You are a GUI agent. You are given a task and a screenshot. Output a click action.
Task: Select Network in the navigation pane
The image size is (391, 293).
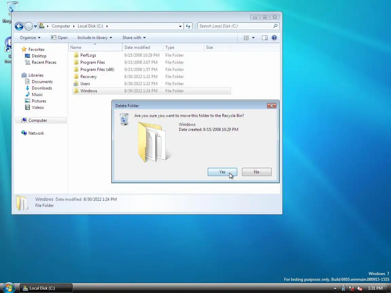point(36,133)
